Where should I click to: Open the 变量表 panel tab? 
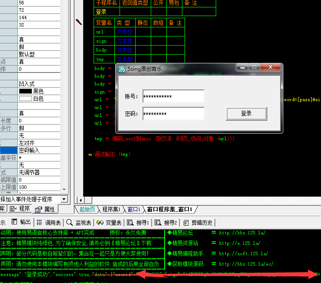point(109,223)
